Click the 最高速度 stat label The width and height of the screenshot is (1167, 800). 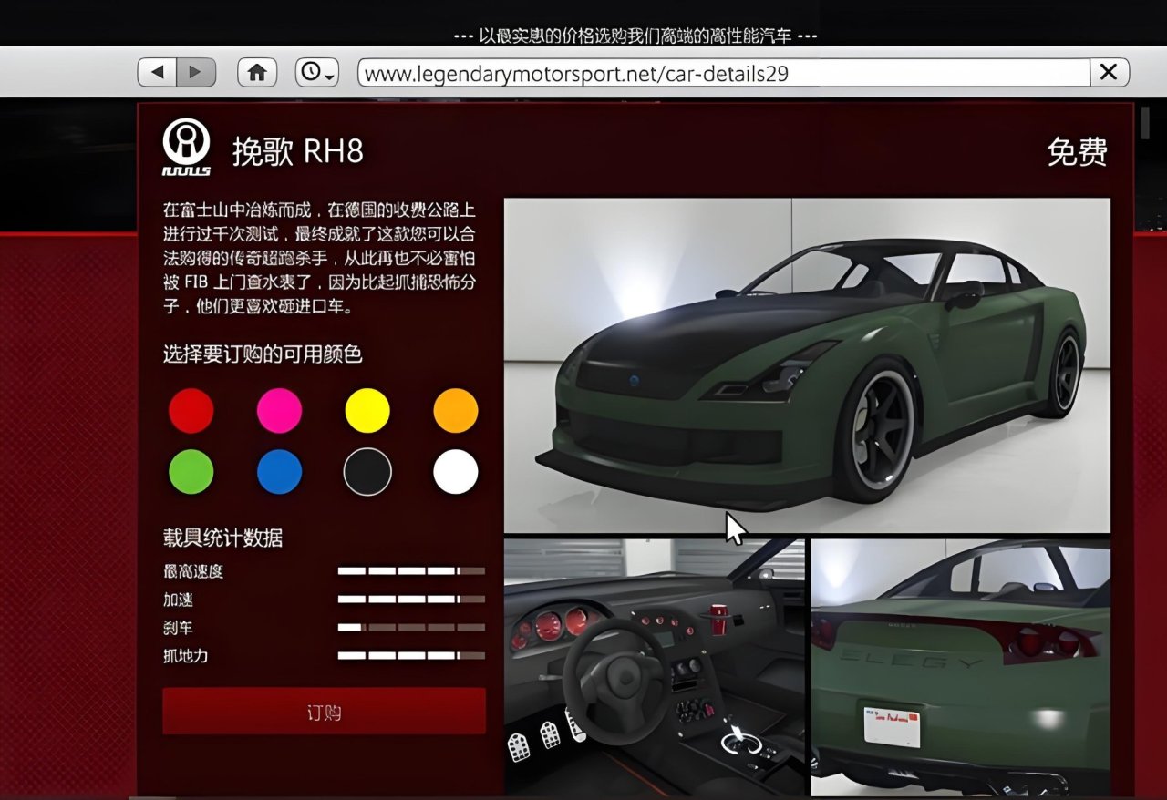point(193,572)
